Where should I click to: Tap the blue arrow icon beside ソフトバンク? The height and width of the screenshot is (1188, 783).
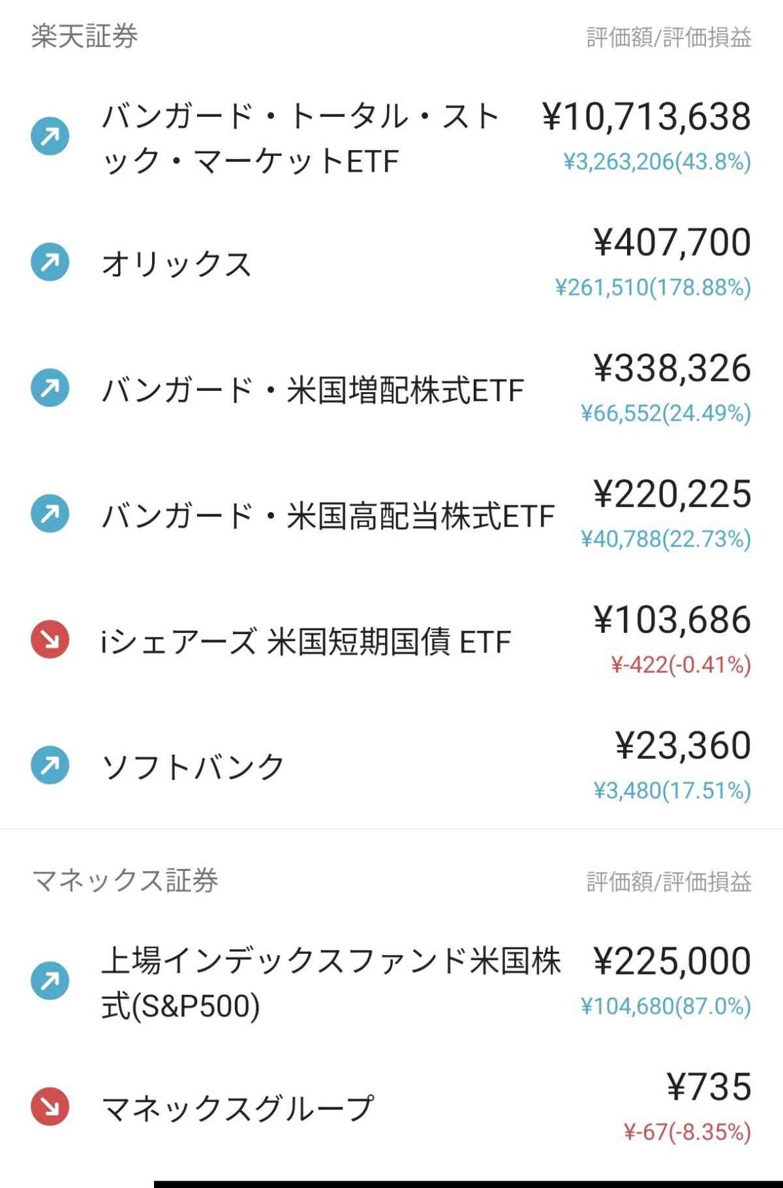[50, 766]
